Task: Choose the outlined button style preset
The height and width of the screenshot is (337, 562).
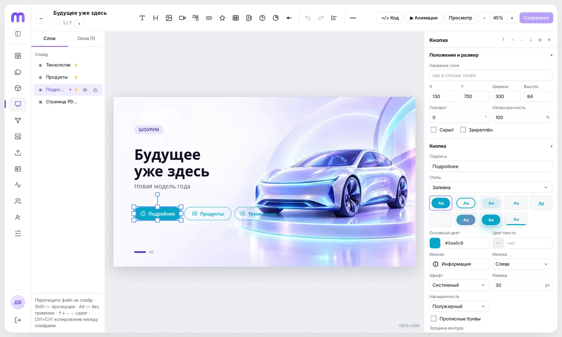Action: point(466,203)
